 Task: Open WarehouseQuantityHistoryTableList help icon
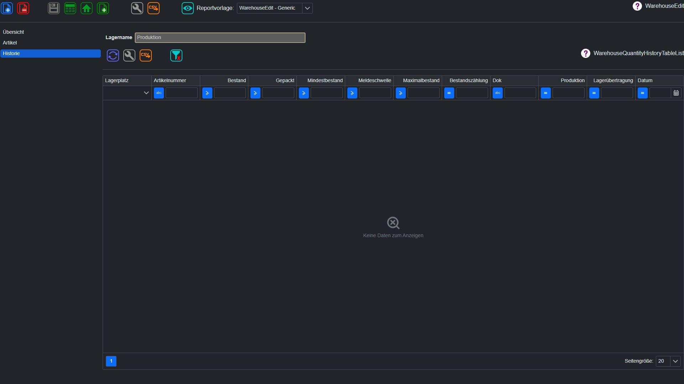point(586,53)
